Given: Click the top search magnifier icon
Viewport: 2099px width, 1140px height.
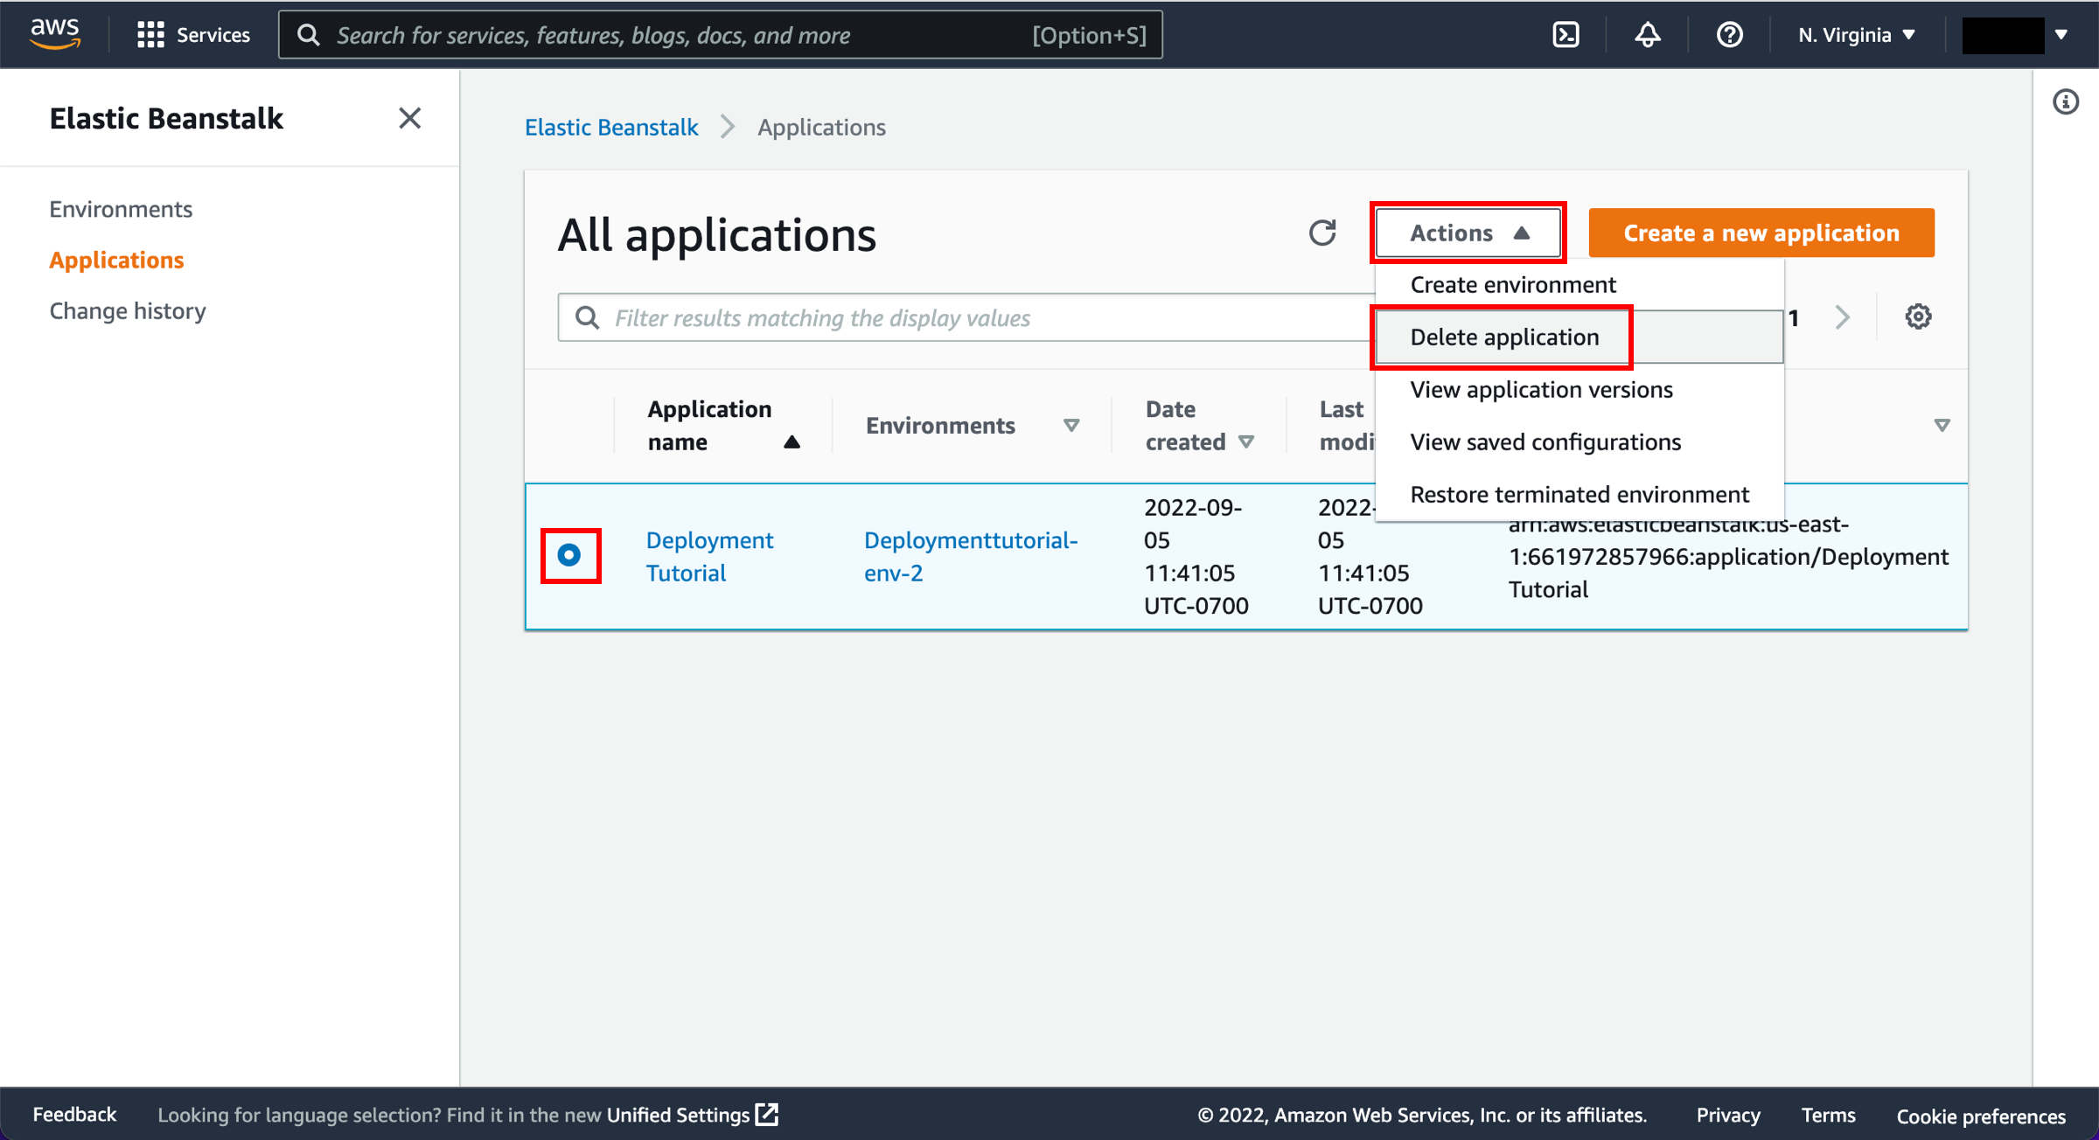Looking at the screenshot, I should [308, 35].
